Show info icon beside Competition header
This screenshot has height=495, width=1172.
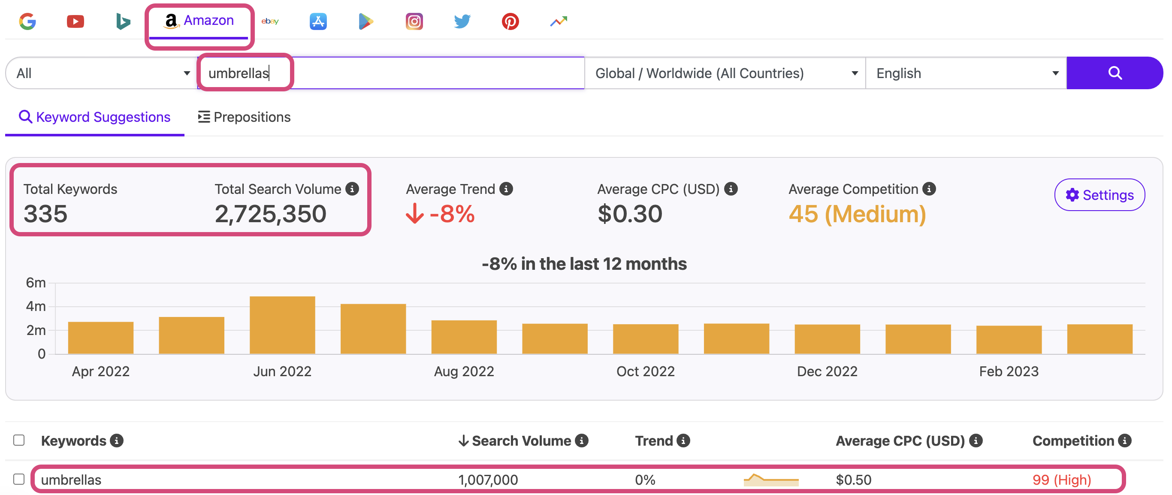click(x=1125, y=441)
